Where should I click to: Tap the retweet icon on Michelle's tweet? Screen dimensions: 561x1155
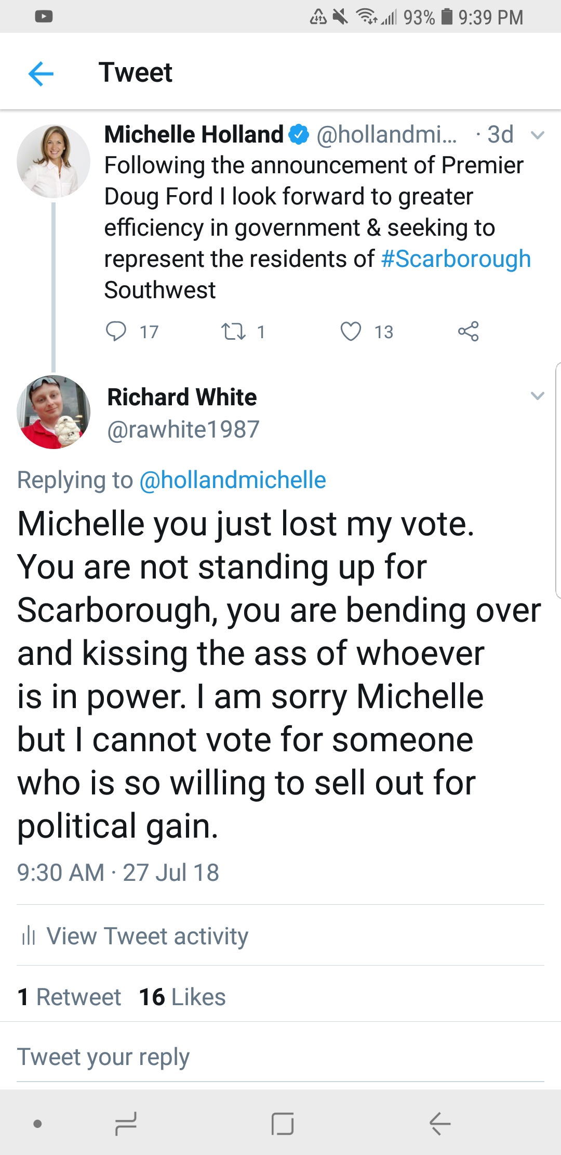point(233,331)
